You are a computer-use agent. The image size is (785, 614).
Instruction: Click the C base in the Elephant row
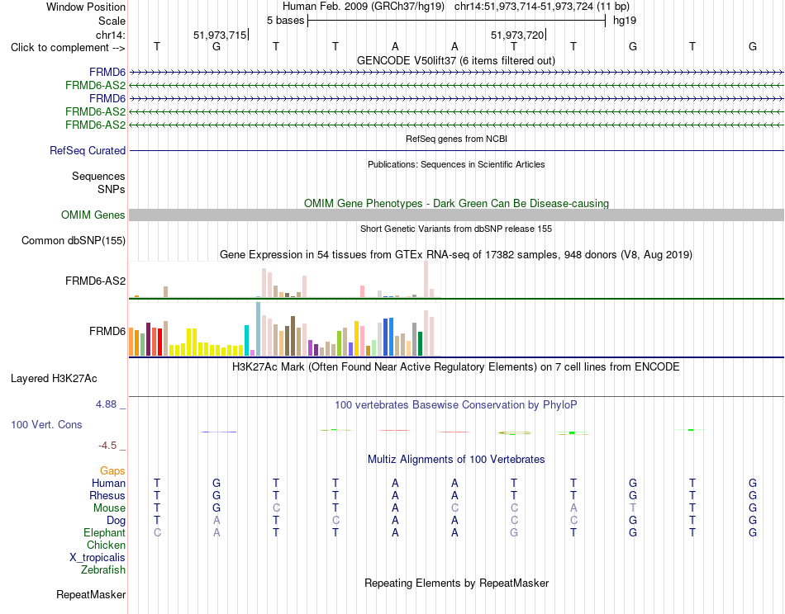[x=157, y=533]
